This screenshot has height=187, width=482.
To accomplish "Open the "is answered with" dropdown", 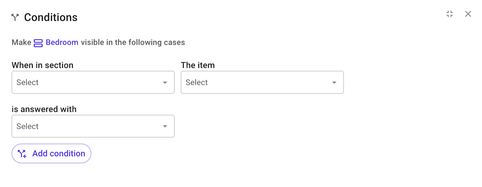I will click(87, 126).
